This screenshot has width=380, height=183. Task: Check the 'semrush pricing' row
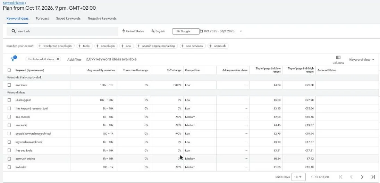[x=9, y=158]
